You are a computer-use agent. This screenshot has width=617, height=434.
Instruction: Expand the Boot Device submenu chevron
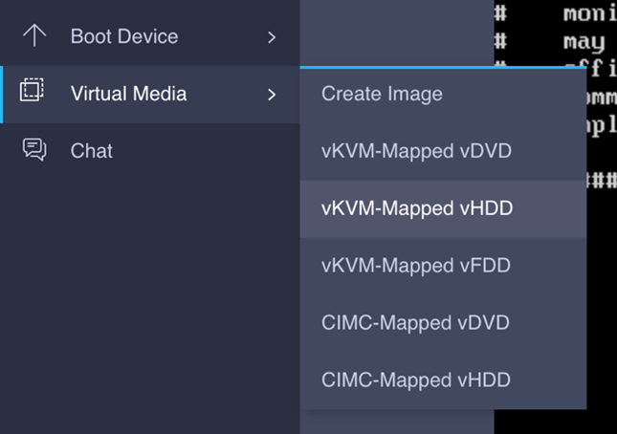coord(272,37)
